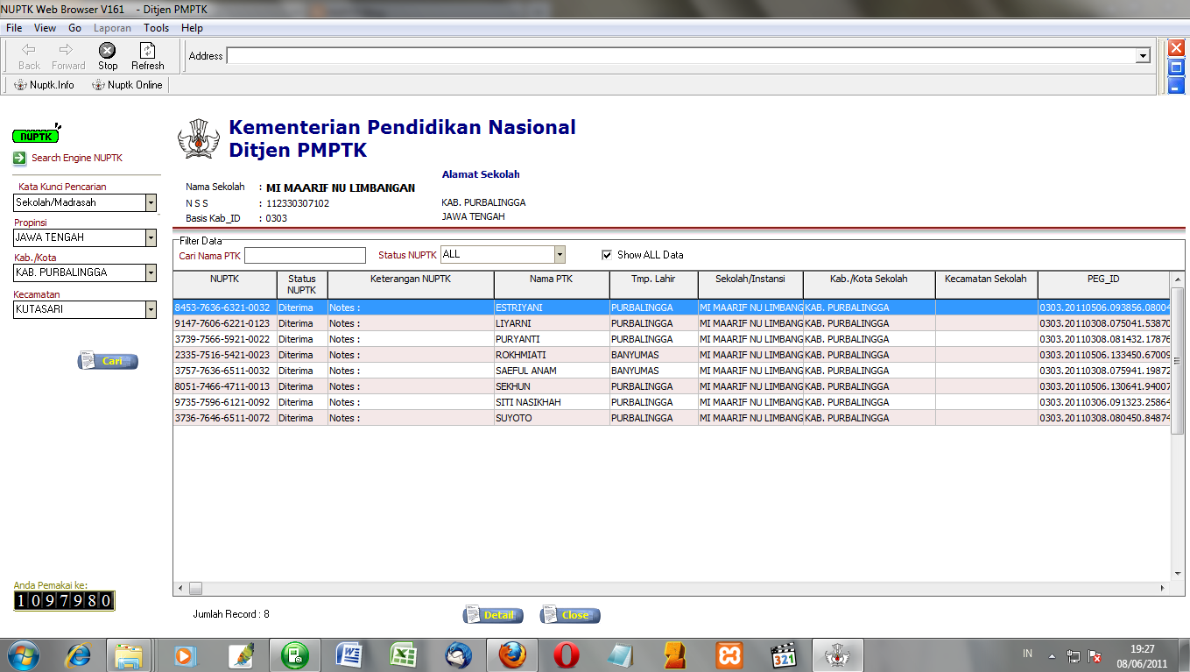Click horizontal scrollbar right arrow
The height and width of the screenshot is (672, 1190).
[x=1163, y=589]
